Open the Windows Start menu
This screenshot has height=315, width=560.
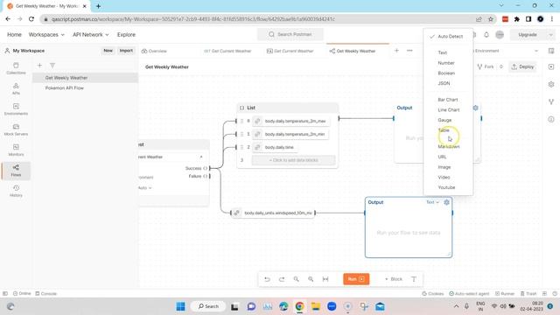pos(181,306)
